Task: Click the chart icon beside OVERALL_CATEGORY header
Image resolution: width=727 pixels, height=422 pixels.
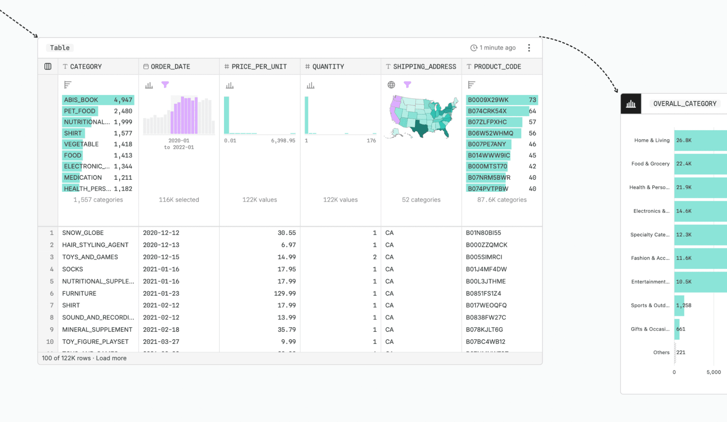Action: [631, 104]
